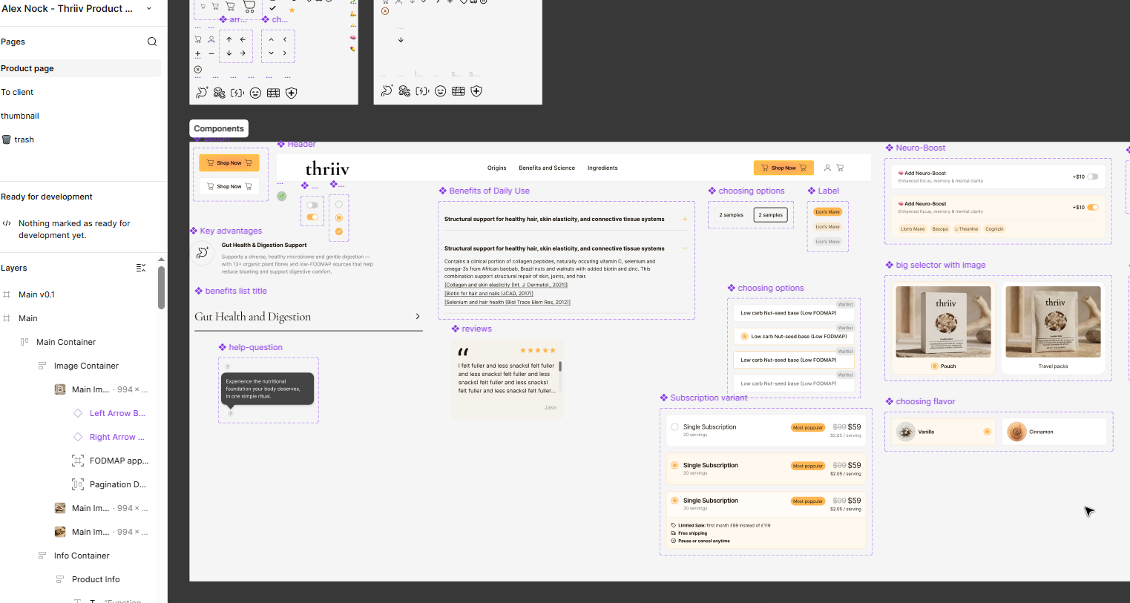This screenshot has height=603, width=1130.
Task: Select the down chevron in the chevron component set
Action: point(272,53)
